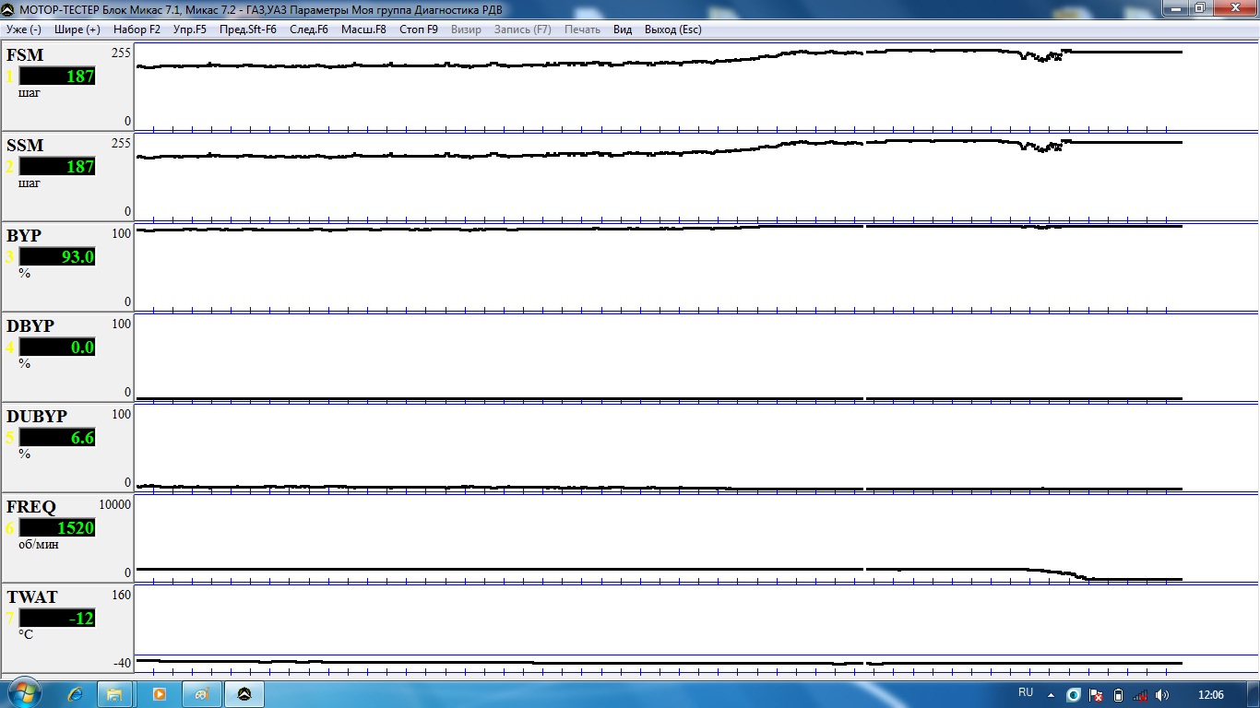Click the °C unit under TWAT
The width and height of the screenshot is (1260, 708).
[x=26, y=635]
